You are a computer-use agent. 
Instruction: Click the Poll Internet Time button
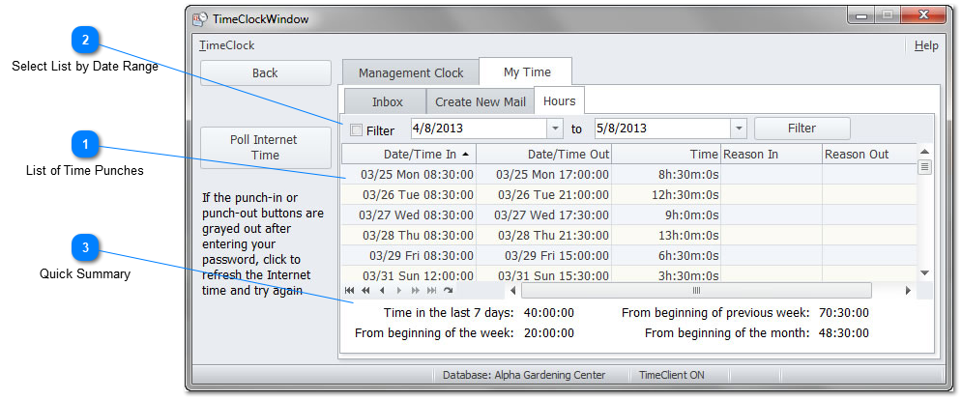(x=266, y=147)
